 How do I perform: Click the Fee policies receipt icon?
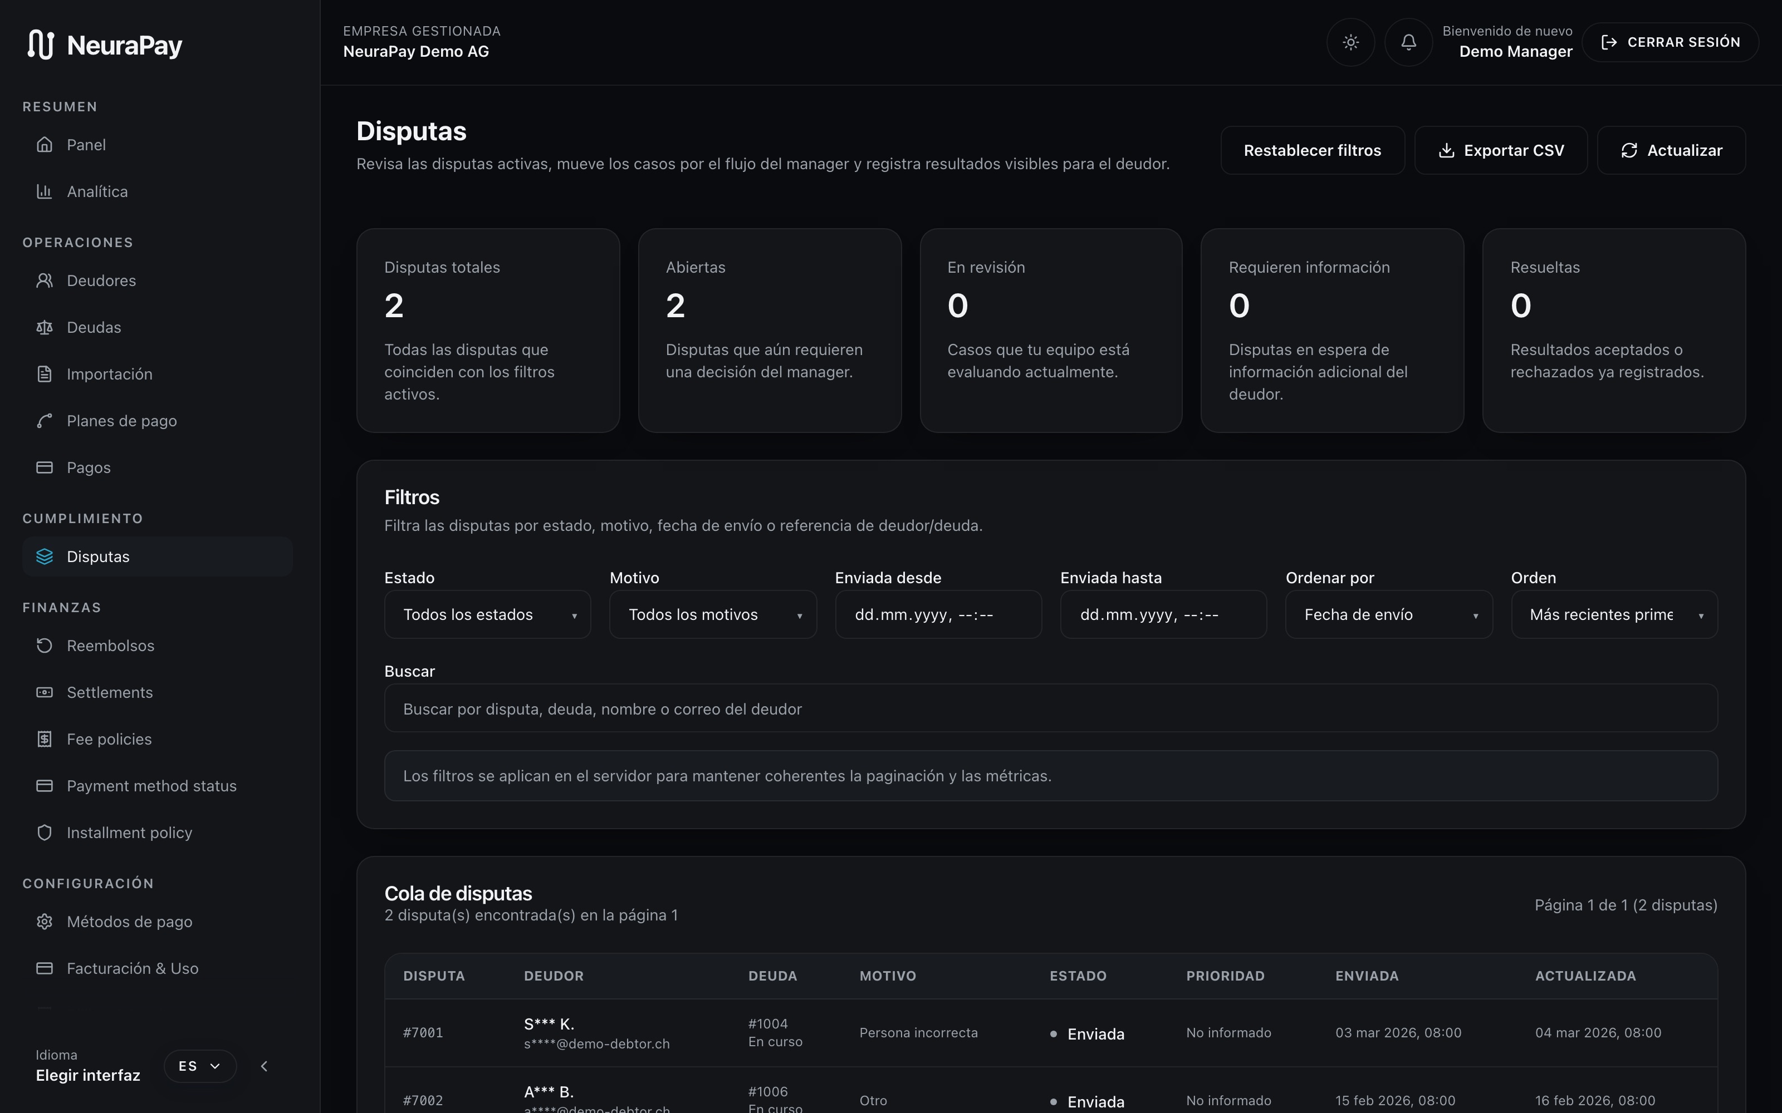44,739
